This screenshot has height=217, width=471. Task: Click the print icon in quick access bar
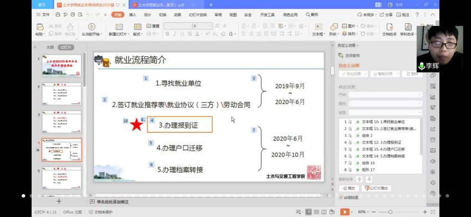click(x=73, y=14)
